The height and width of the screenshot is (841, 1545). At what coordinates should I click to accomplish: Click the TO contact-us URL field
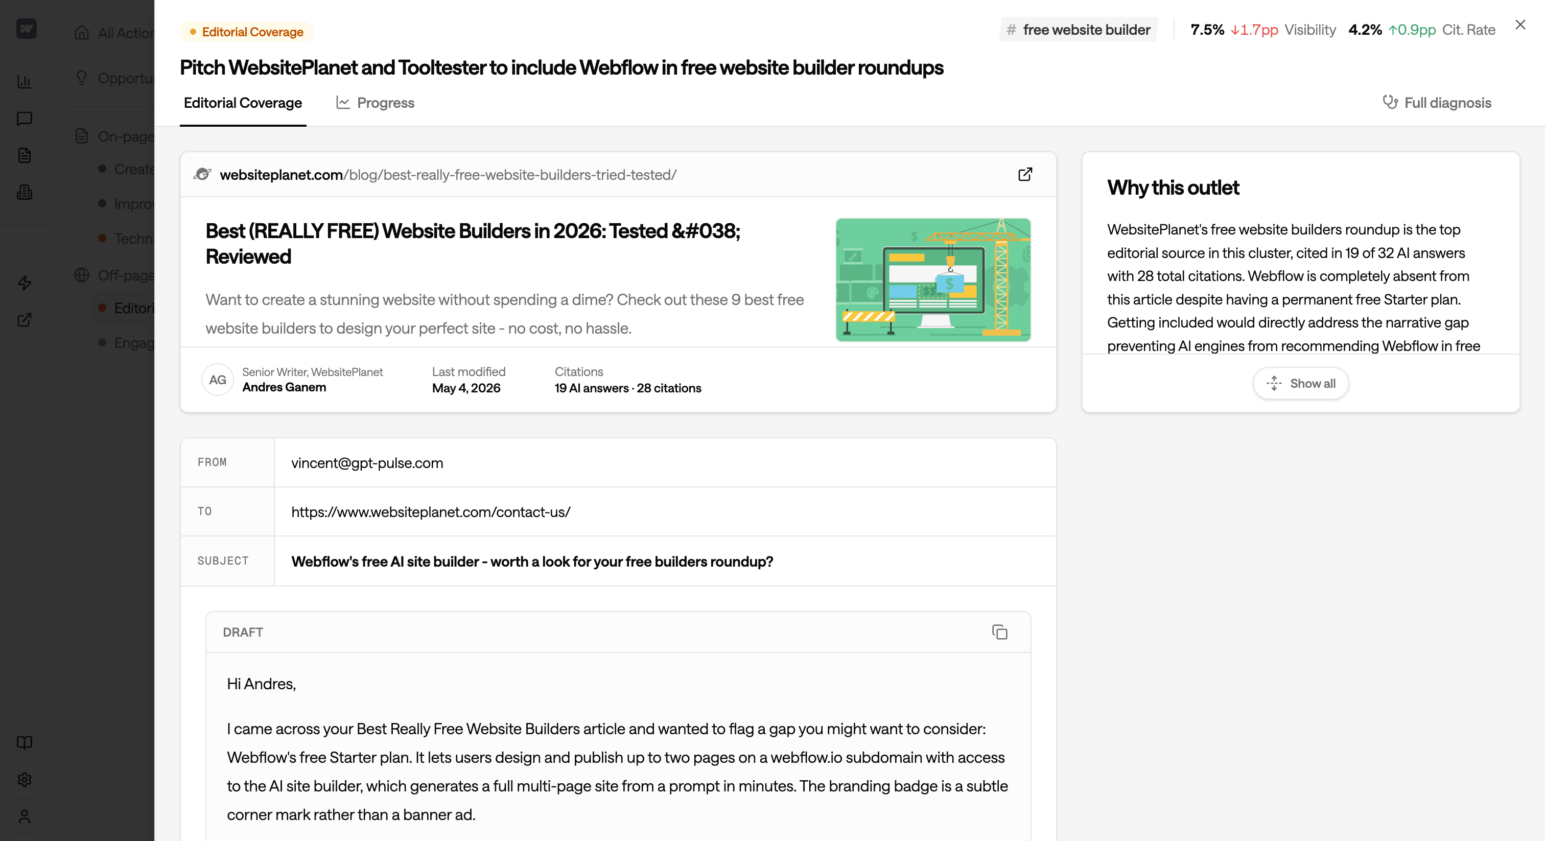[665, 511]
